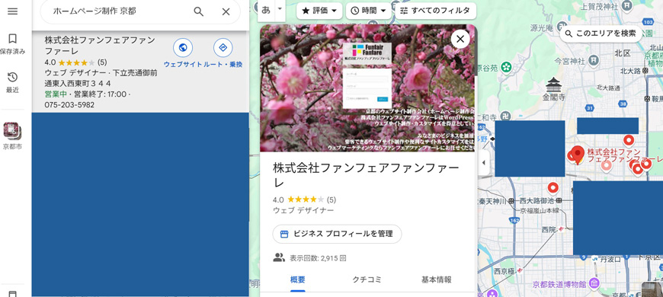Click the 表示回数 2,915 回 views text

pos(318,257)
